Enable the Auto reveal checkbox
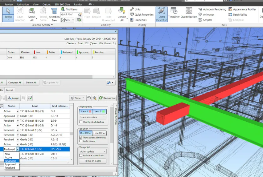This screenshot has height=177, width=263. 81,141
